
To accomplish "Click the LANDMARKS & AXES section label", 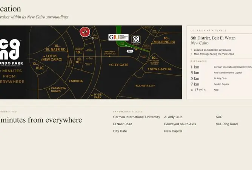I will coord(128,112).
